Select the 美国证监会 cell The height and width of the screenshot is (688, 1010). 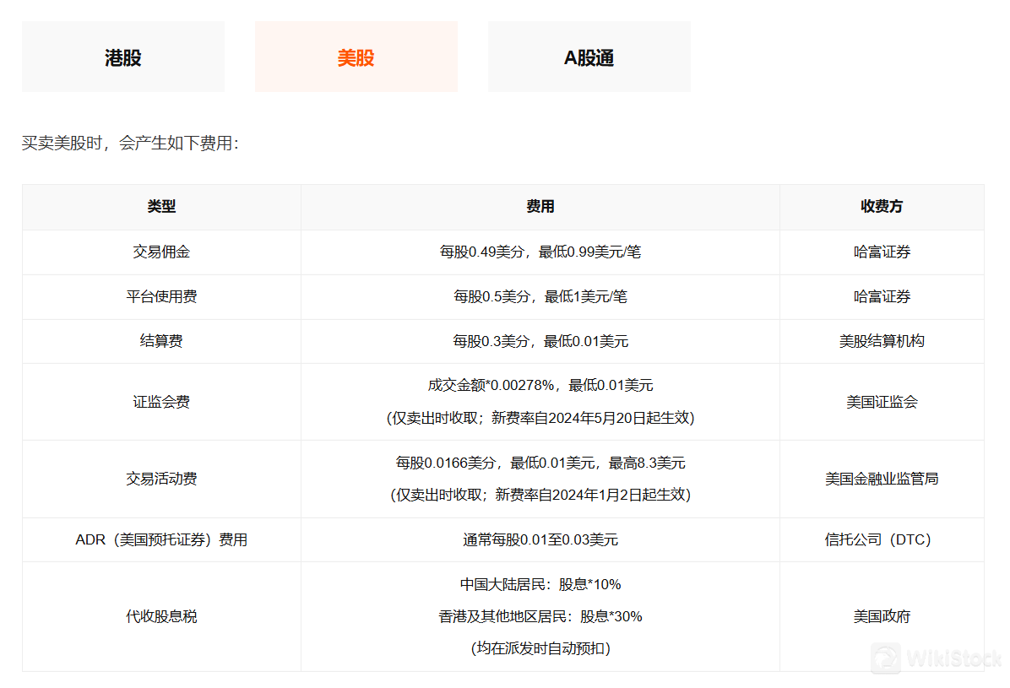[x=882, y=402]
